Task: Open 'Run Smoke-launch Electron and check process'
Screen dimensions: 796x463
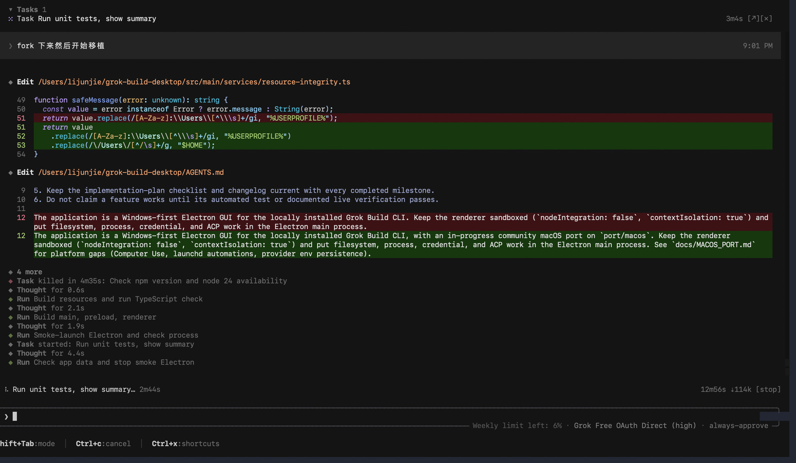Action: pos(108,335)
